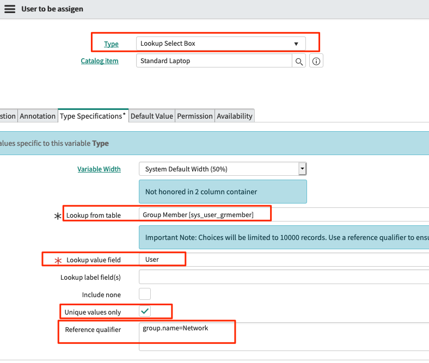This screenshot has width=429, height=363.
Task: Click the 'User to be assigen' title
Action: click(52, 9)
